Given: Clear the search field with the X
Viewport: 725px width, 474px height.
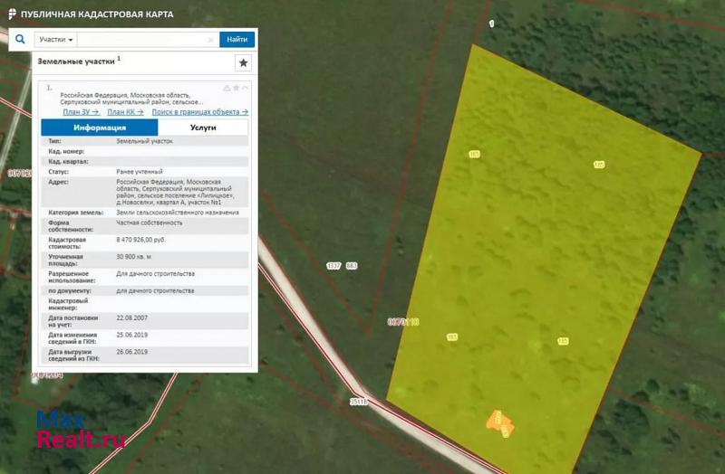Looking at the screenshot, I should pyautogui.click(x=211, y=40).
